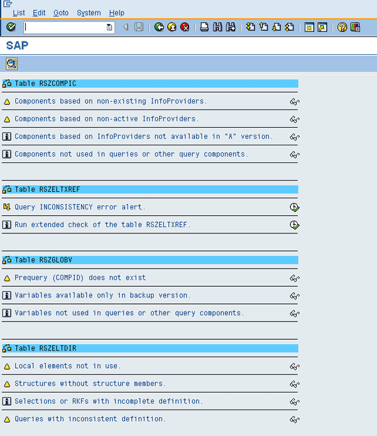
Task: Click the red Cancel icon
Action: click(185, 27)
